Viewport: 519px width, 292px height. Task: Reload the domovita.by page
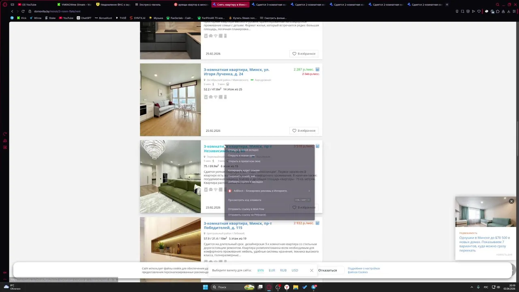tap(23, 11)
